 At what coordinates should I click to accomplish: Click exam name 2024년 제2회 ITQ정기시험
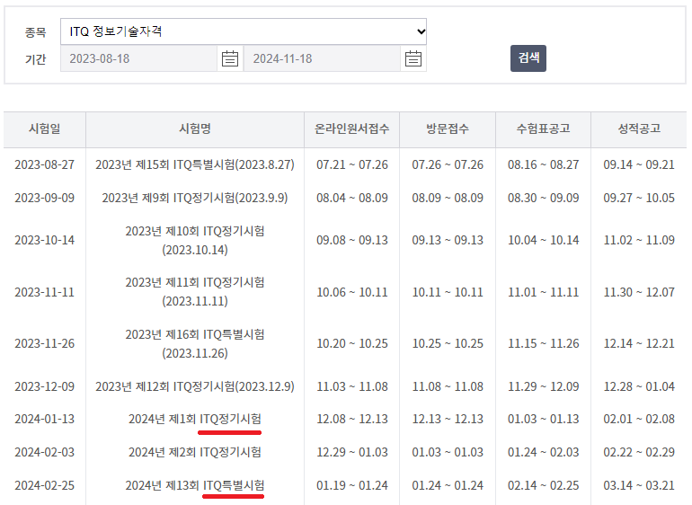tap(195, 453)
